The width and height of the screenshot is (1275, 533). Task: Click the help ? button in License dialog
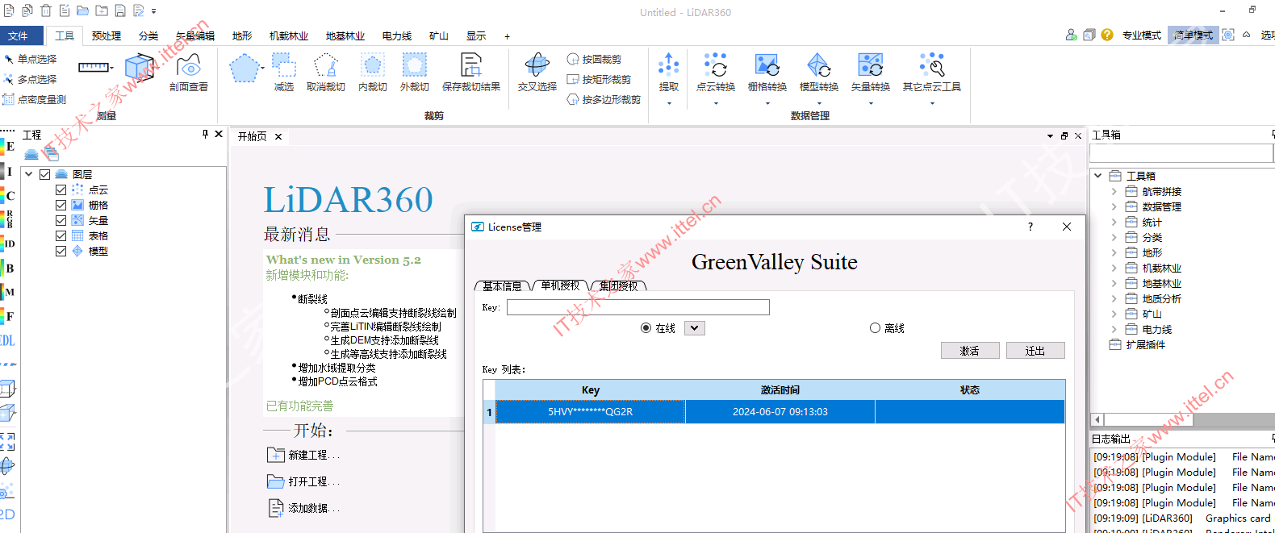click(x=1030, y=227)
